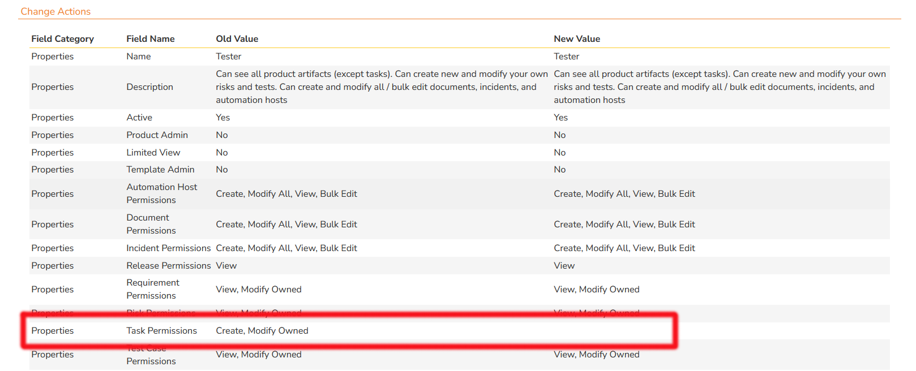Click the 'Create, Modify Owned' old value

[x=262, y=330]
